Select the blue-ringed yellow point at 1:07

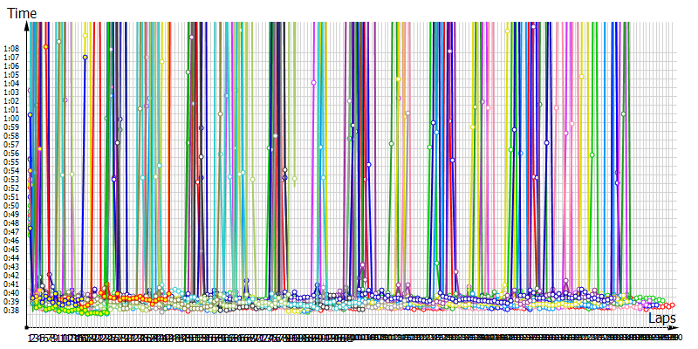[x=85, y=58]
